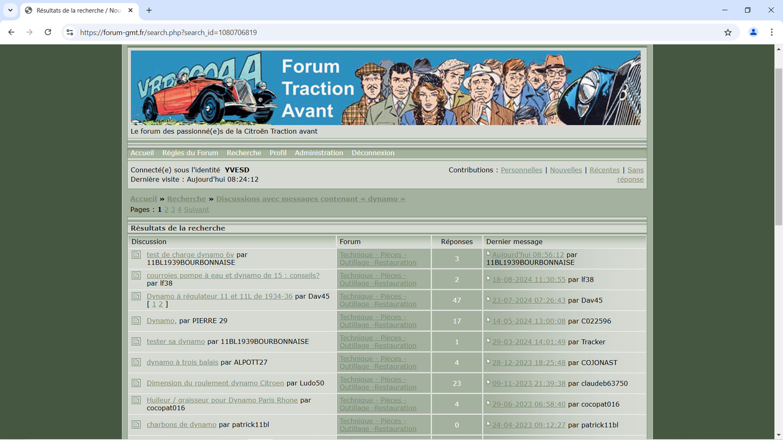Open discussion test de charge dynamo 6v
The height and width of the screenshot is (440, 783).
click(x=190, y=255)
